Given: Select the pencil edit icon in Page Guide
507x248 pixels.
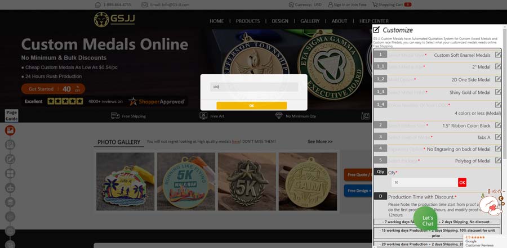Looking at the screenshot, I should click(10, 159).
